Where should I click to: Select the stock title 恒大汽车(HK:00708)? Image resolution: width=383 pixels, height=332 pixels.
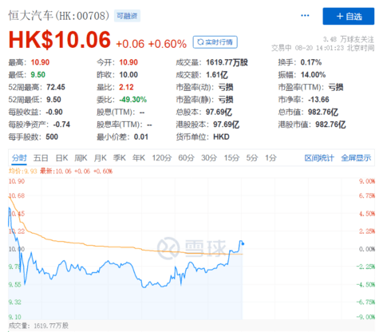point(59,15)
